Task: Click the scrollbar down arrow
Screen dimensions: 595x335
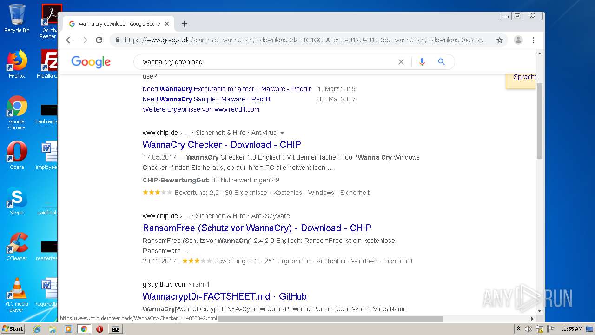Action: pyautogui.click(x=540, y=311)
